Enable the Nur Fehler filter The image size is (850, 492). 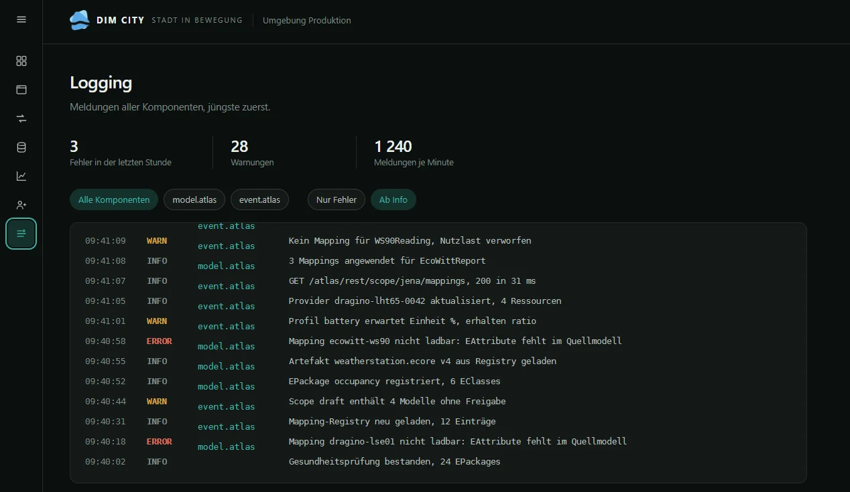(337, 199)
